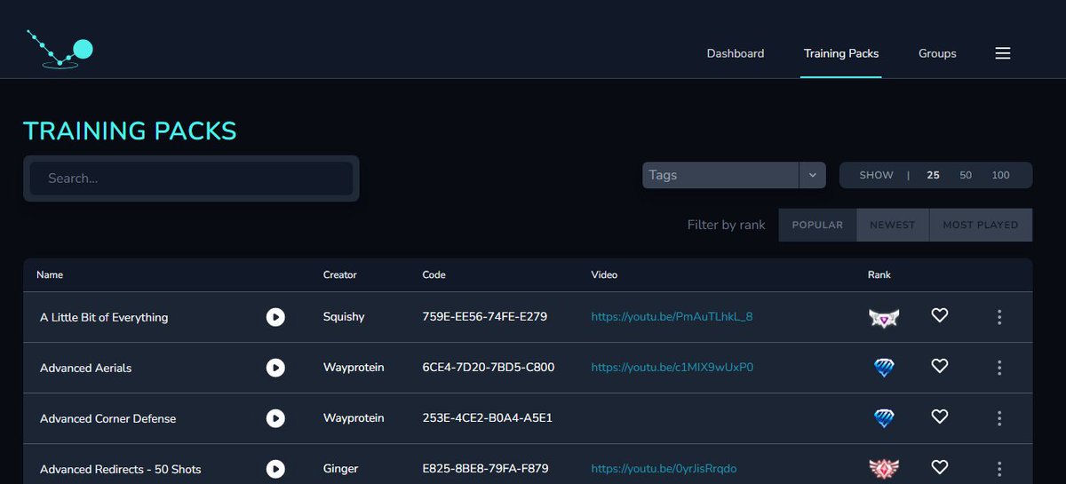Expand the Tags dropdown arrow
This screenshot has width=1066, height=484.
tap(812, 176)
